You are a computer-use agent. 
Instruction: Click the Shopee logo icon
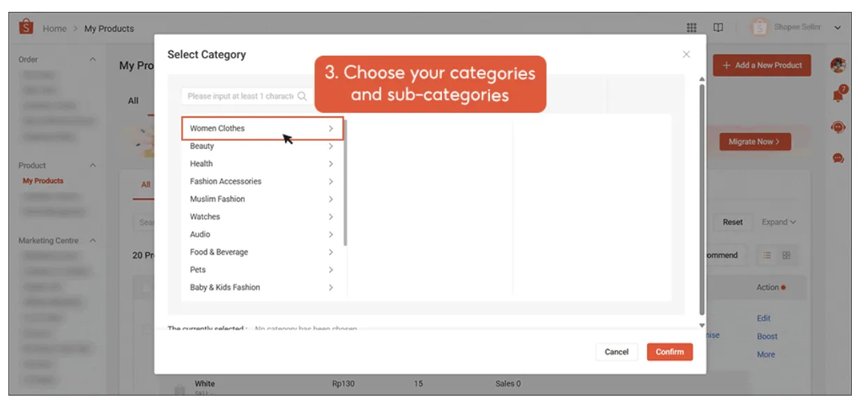coord(26,28)
